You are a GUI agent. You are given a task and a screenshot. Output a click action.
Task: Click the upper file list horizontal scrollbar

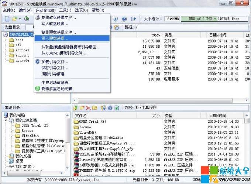point(155,100)
